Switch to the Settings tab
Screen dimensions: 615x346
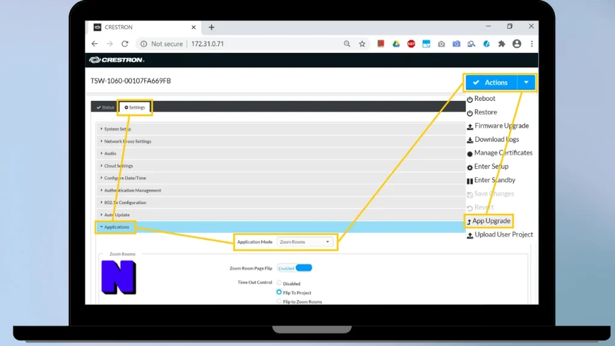coord(135,107)
